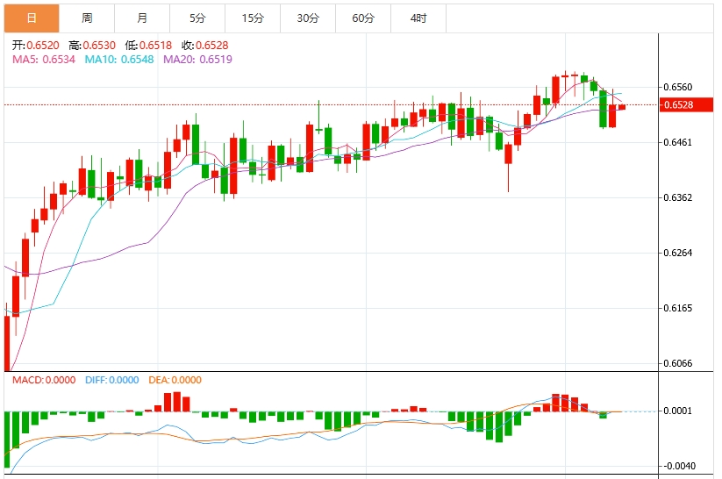Switch to the 4时 timeframe tab
This screenshot has height=479, width=722.
418,18
